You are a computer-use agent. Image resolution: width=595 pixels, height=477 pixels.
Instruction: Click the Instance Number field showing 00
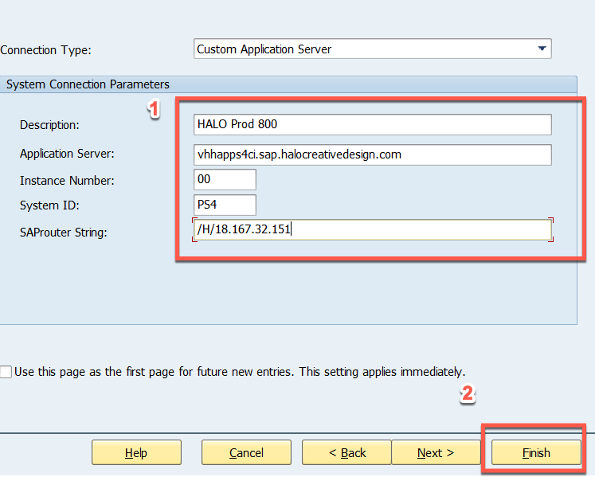point(225,180)
